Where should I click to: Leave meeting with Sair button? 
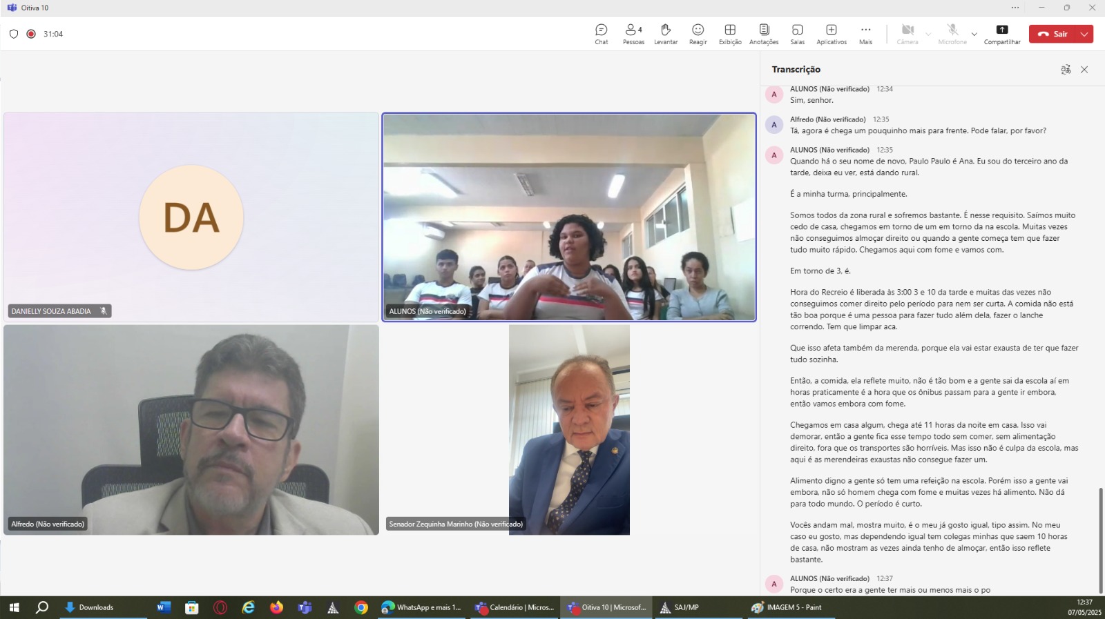pyautogui.click(x=1053, y=34)
